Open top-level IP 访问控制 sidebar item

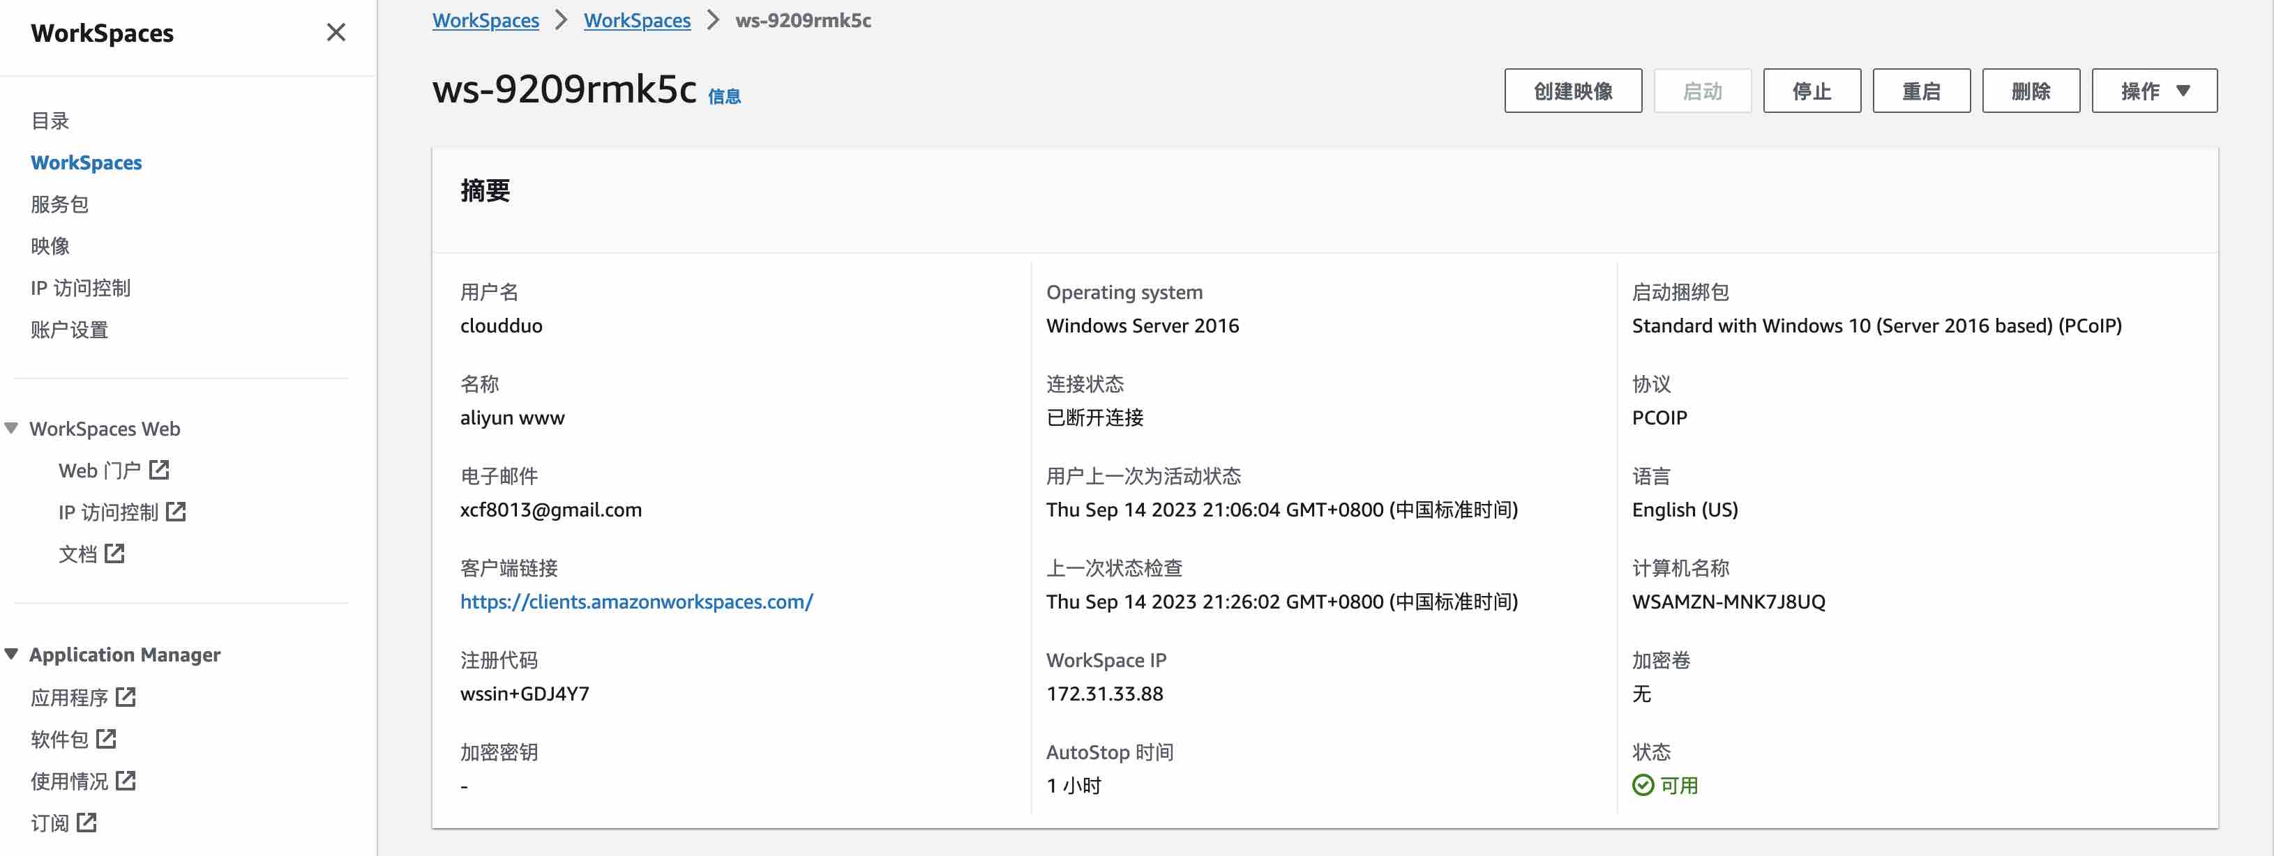coord(80,288)
